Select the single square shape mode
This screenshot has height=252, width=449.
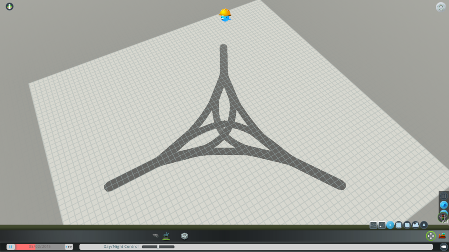tap(399, 225)
